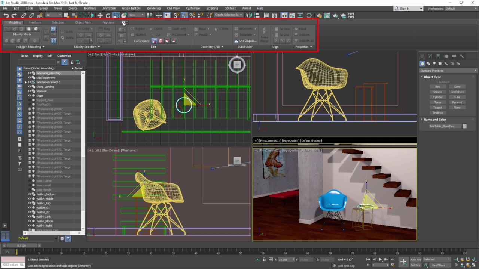Activate the Select Object tool
Viewport: 479px width, 269px height.
66,15
